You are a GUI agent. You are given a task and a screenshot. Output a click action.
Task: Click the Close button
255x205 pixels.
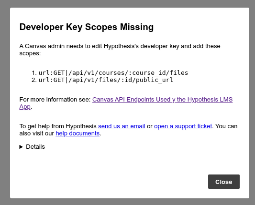click(x=224, y=182)
